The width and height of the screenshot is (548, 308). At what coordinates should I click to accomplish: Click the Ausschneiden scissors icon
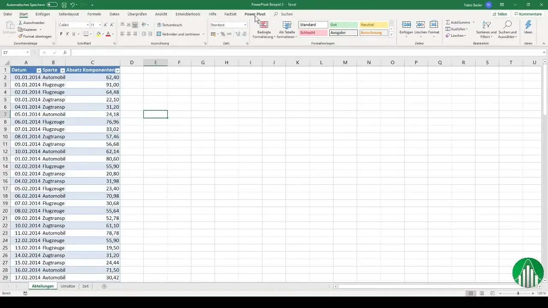(x=20, y=23)
